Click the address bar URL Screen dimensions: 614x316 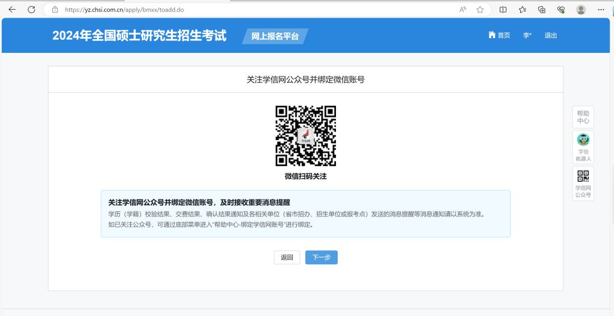(124, 10)
